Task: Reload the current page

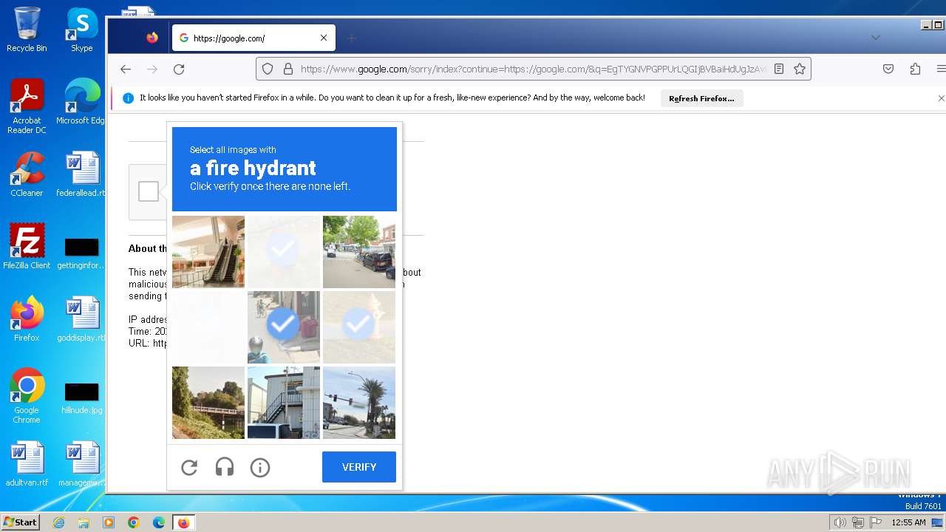Action: (179, 69)
